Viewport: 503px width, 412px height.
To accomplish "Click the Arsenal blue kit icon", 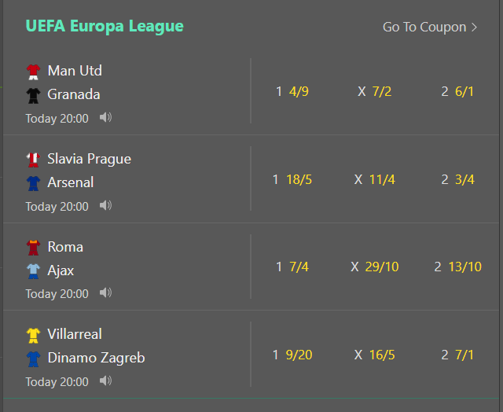I will (x=33, y=183).
